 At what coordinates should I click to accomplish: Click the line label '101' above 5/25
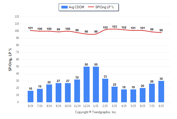(133, 28)
